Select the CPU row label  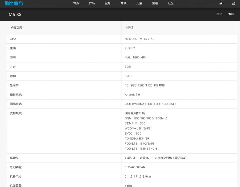(13, 39)
